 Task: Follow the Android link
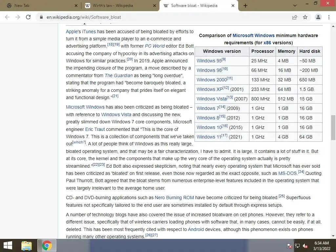tap(196, 229)
